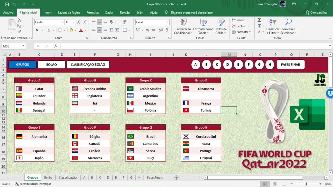
Task: Click Compartilhar share button
Action: 316,13
